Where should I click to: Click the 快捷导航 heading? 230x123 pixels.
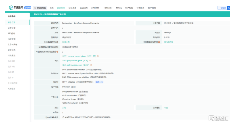point(11,16)
